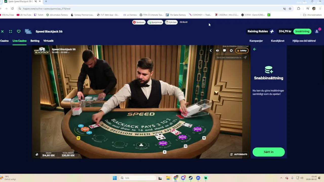Close the Snabbinsättning panel with back arrow
This screenshot has width=324, height=182.
pyautogui.click(x=255, y=49)
